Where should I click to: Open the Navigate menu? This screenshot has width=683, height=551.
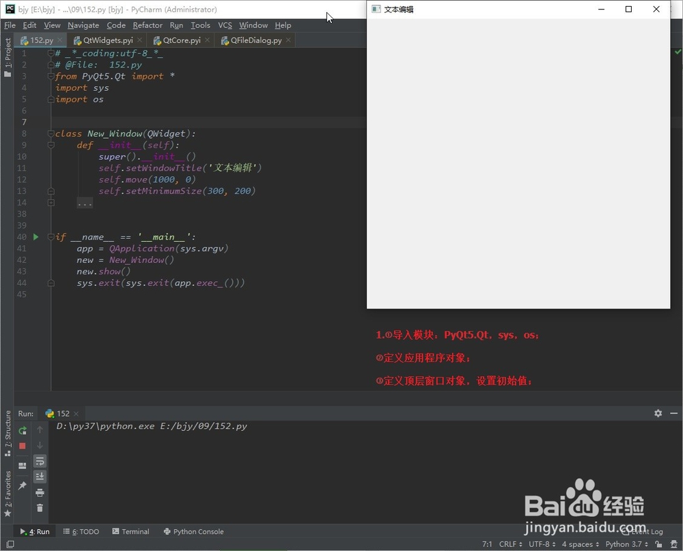point(83,25)
